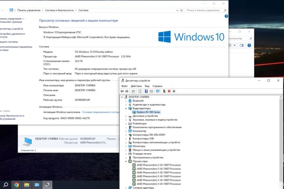Viewport: 284px width, 189px height.
Task: Expand the Компьютер category
Action: coord(126,131)
